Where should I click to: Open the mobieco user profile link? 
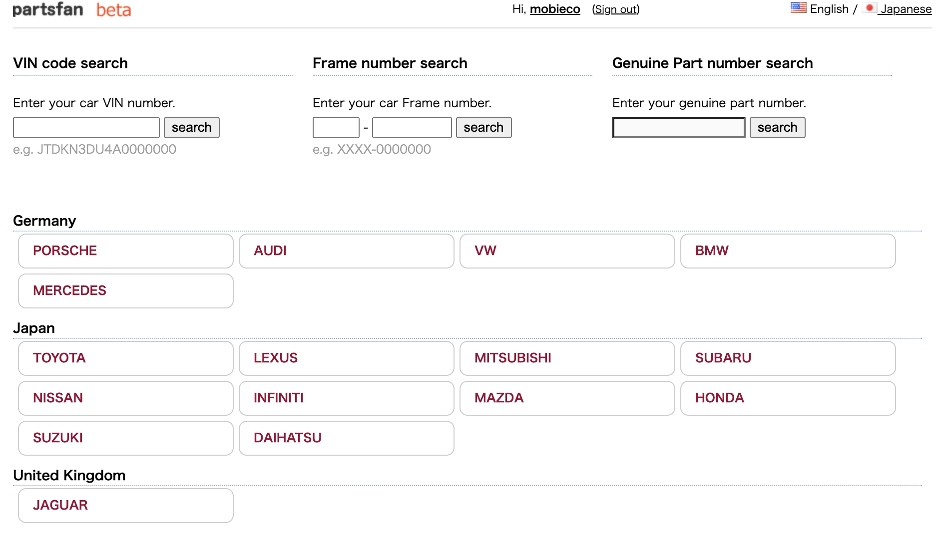555,9
